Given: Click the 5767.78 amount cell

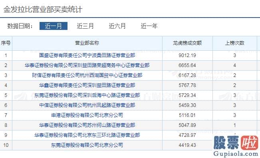Looking at the screenshot, I should click(x=187, y=85).
